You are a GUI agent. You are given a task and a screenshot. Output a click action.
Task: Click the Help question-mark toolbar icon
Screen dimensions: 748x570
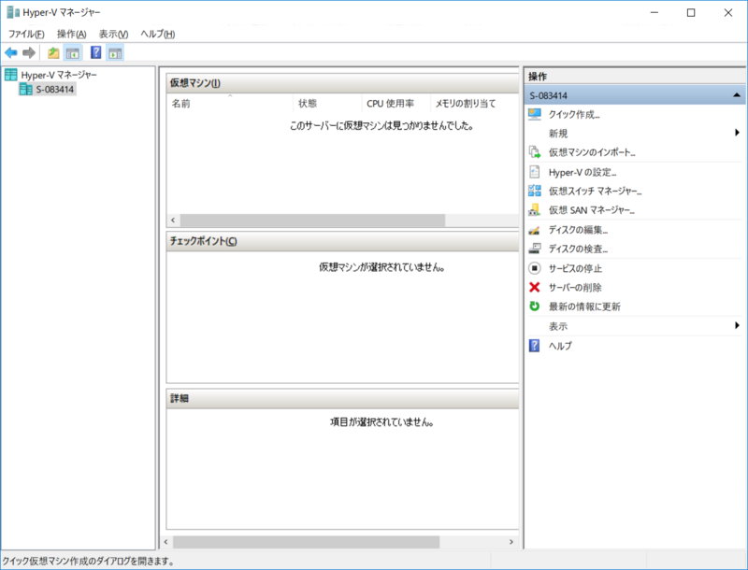pos(96,52)
